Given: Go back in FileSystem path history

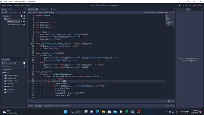Looking at the screenshot, I should (3, 63).
